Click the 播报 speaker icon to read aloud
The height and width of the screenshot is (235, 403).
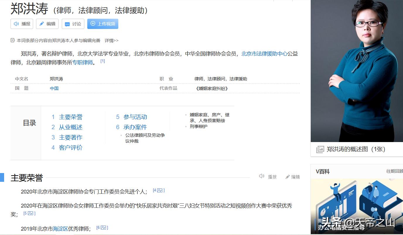(16, 24)
